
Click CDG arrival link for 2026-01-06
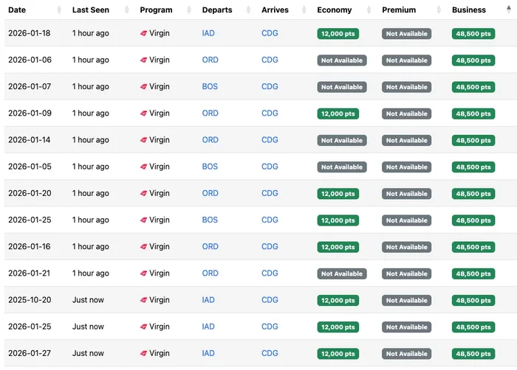point(270,60)
